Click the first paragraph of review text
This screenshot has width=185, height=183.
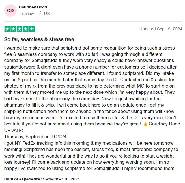click(x=92, y=86)
